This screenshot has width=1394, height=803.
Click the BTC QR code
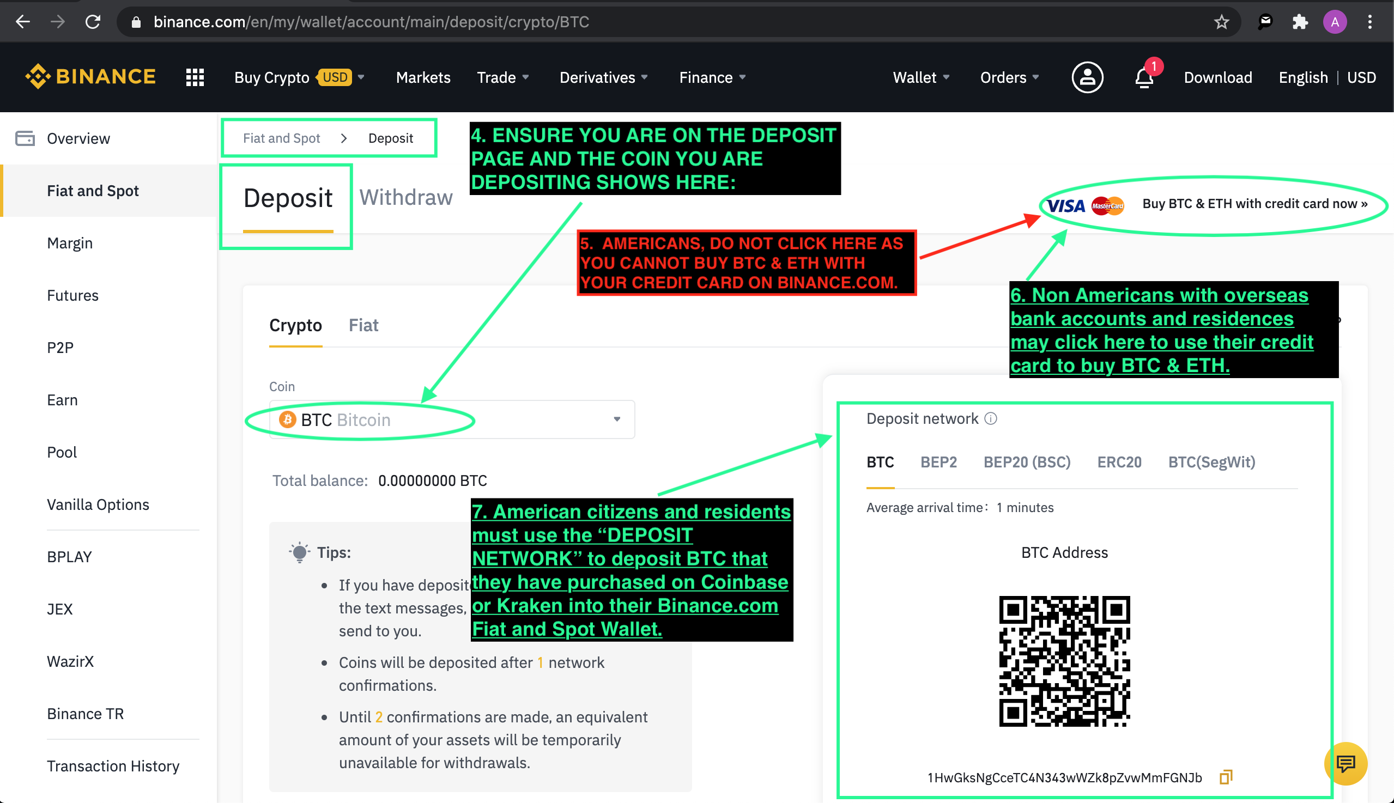coord(1064,661)
